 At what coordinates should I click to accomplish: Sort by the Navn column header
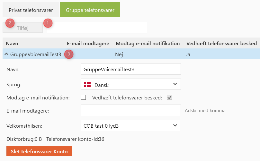(x=12, y=43)
